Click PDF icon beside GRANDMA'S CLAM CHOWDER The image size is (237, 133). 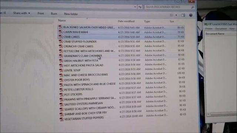pos(61,56)
